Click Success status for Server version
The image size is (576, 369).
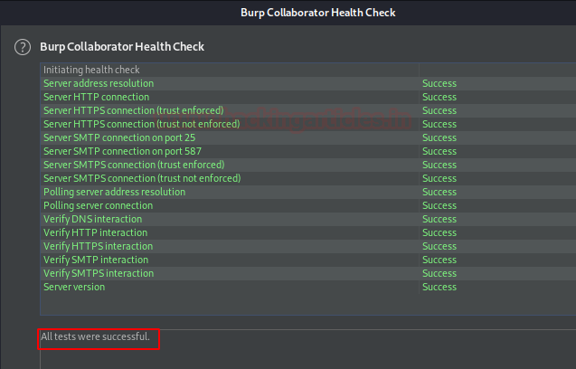(x=439, y=288)
